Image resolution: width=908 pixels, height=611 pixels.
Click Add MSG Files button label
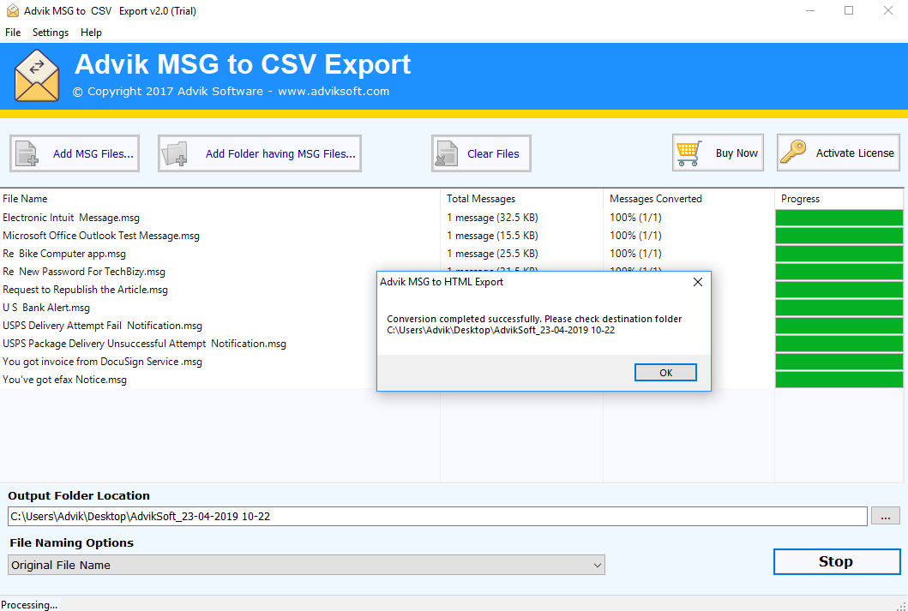pyautogui.click(x=93, y=154)
